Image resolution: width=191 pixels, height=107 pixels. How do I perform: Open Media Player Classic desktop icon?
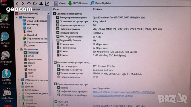pos(7,95)
